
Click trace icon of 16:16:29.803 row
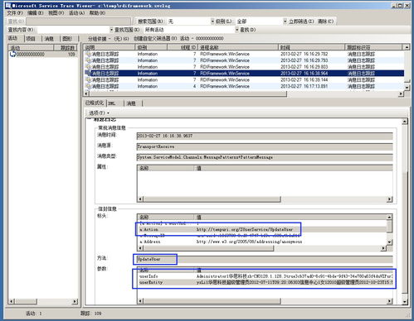point(88,67)
